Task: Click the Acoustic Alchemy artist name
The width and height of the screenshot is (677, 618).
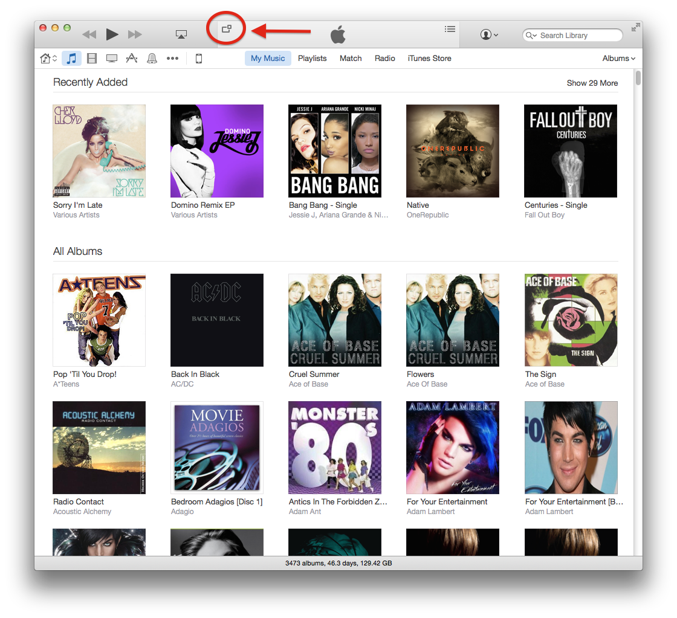Action: coord(82,512)
